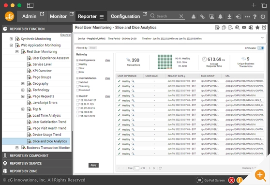This screenshot has height=185, width=270.
Task: Open the Monitor tab
Action: pyautogui.click(x=58, y=16)
